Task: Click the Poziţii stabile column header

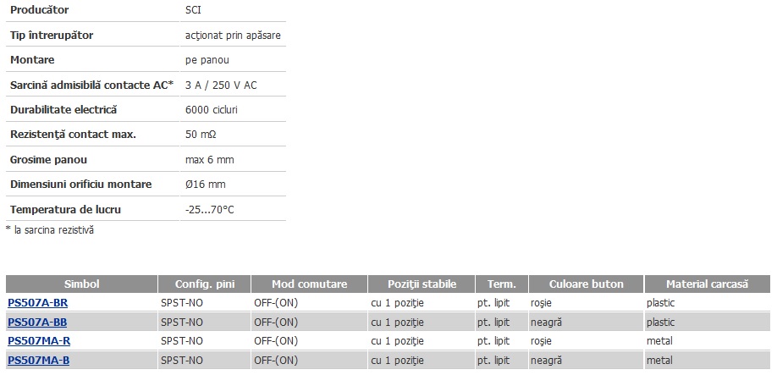Action: tap(422, 284)
